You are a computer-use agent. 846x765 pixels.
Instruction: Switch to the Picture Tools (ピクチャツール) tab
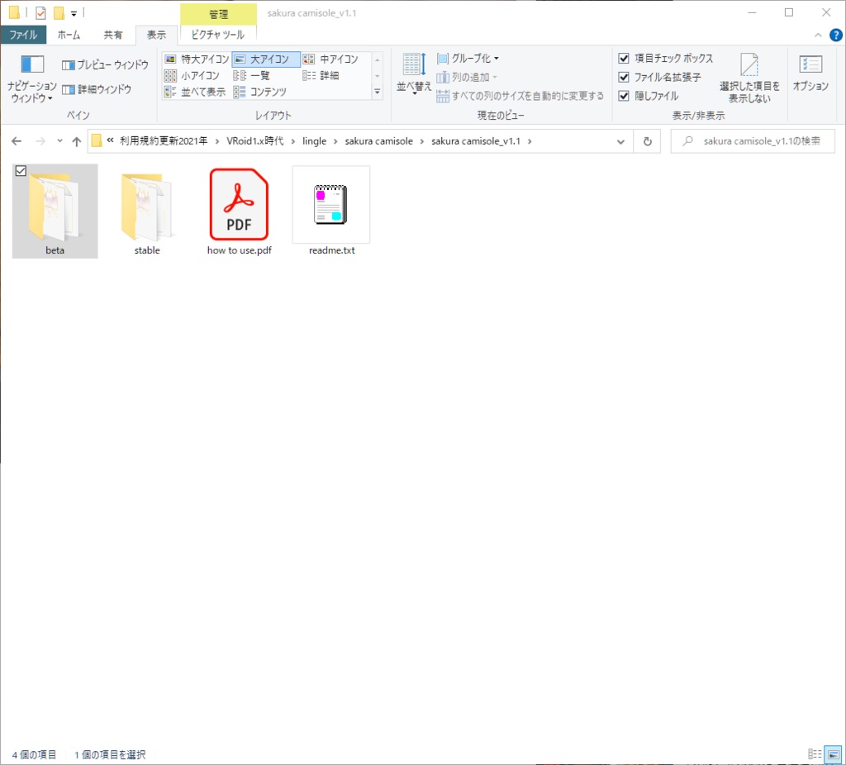[218, 35]
